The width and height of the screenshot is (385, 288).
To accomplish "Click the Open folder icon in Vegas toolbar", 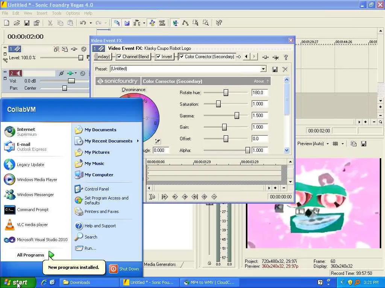I will click(17, 23).
